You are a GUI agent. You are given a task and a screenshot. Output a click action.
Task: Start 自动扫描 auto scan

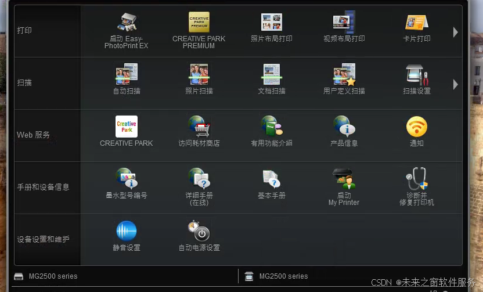click(x=127, y=79)
